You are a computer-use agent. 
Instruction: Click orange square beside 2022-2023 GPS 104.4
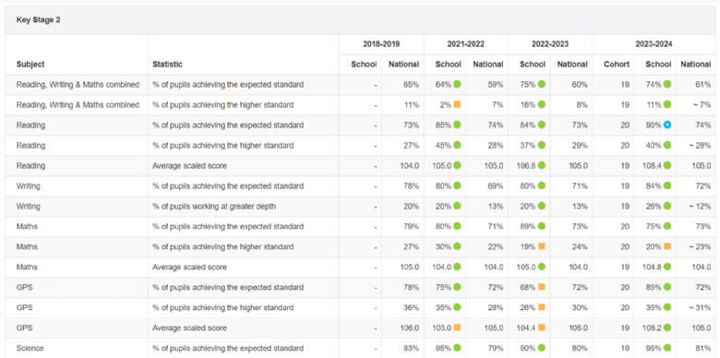[541, 328]
